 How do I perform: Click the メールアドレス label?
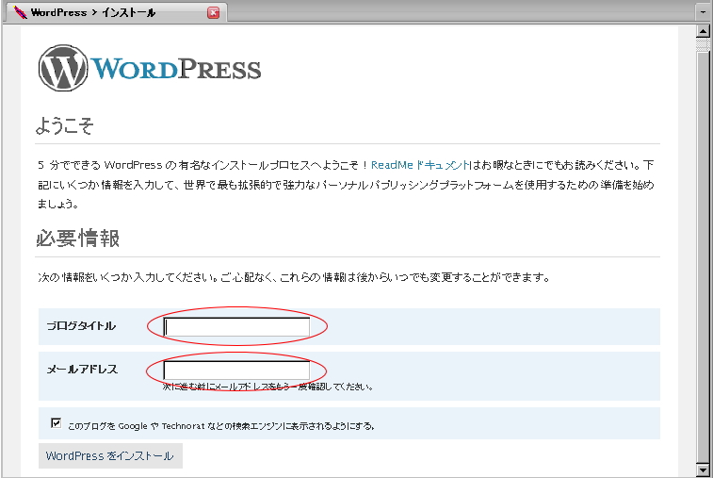point(82,370)
